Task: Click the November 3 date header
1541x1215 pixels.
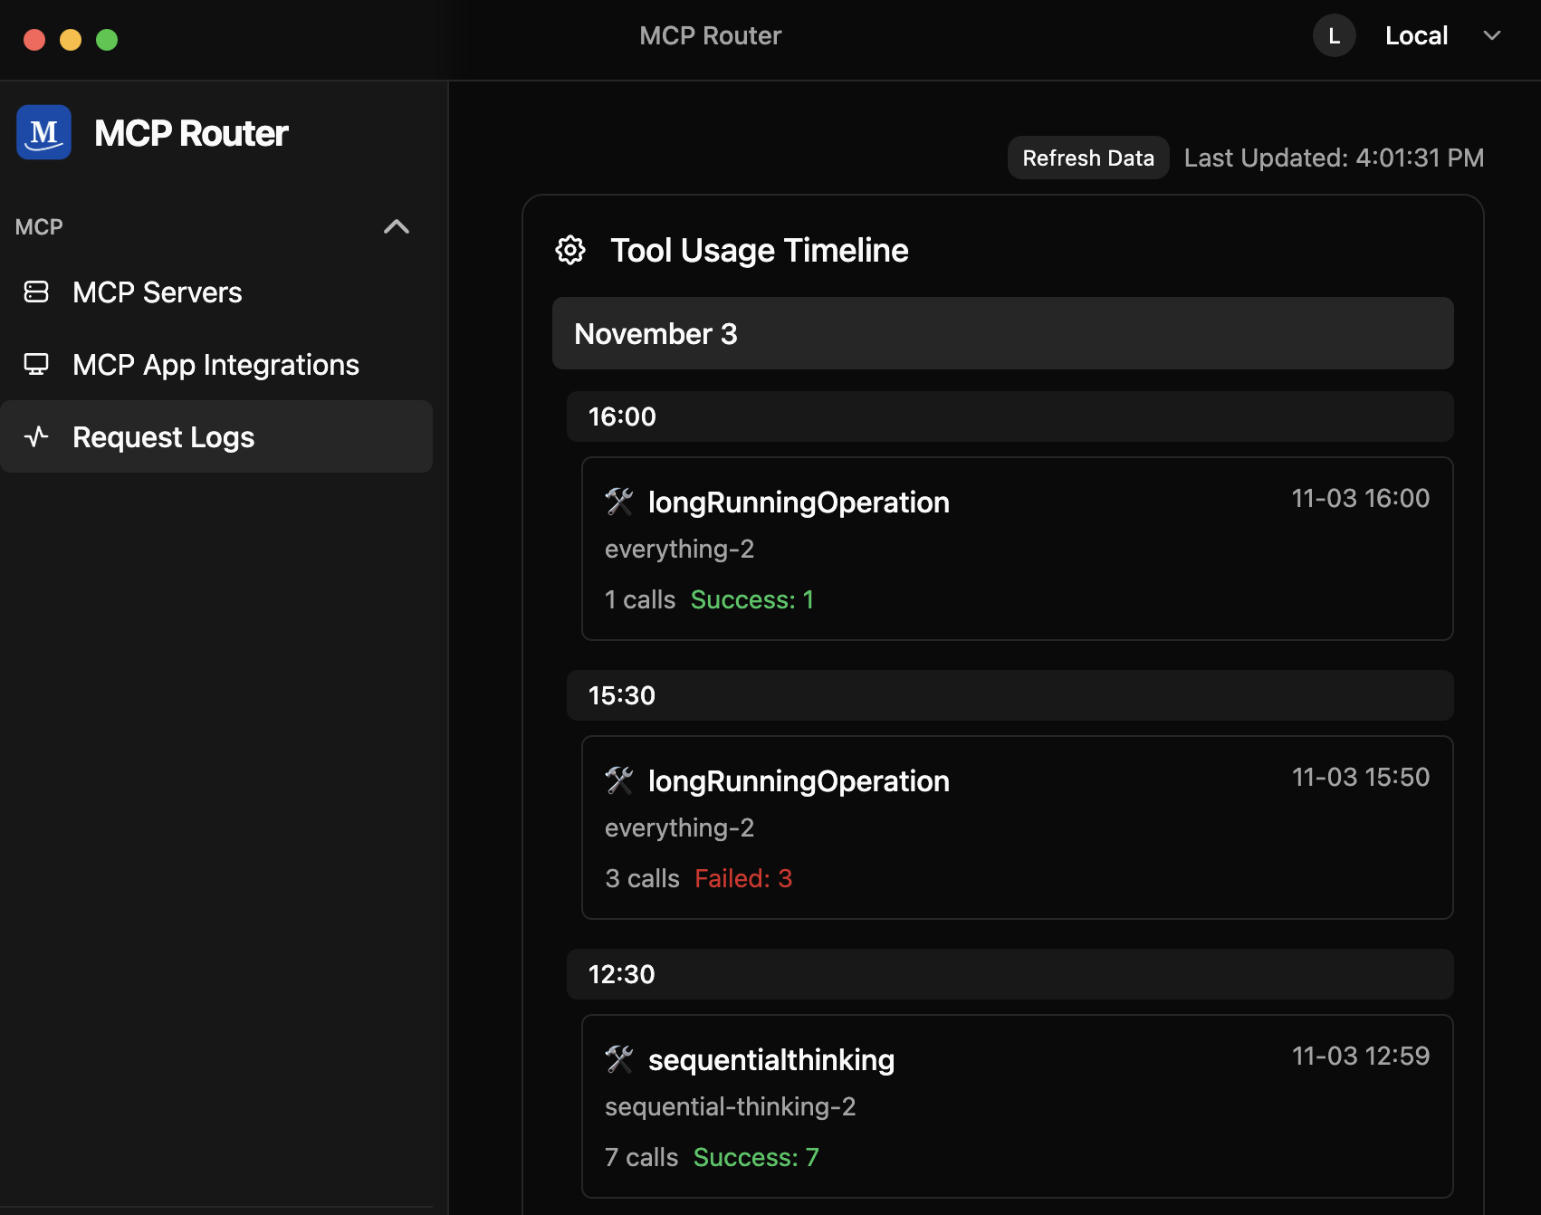Action: coord(1002,333)
